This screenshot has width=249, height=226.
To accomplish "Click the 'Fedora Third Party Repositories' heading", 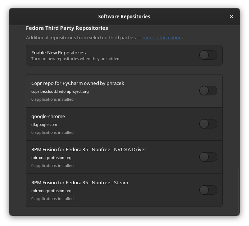I will [67, 28].
